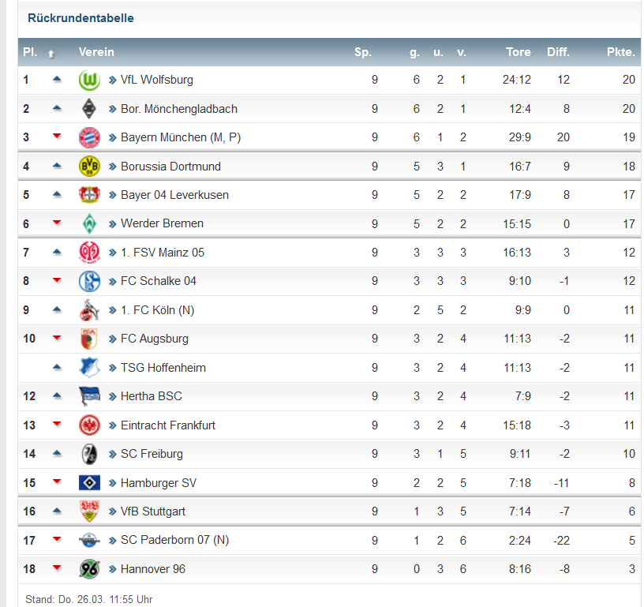Click the Bayern München club crest
The image size is (644, 607).
(x=89, y=137)
